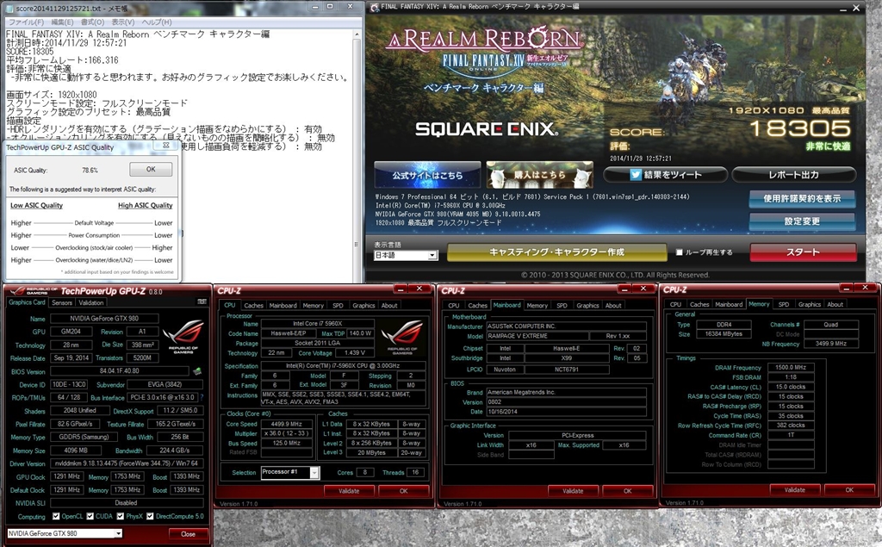Click OK in CPU-Z Mainboard window
The width and height of the screenshot is (882, 547).
627,491
